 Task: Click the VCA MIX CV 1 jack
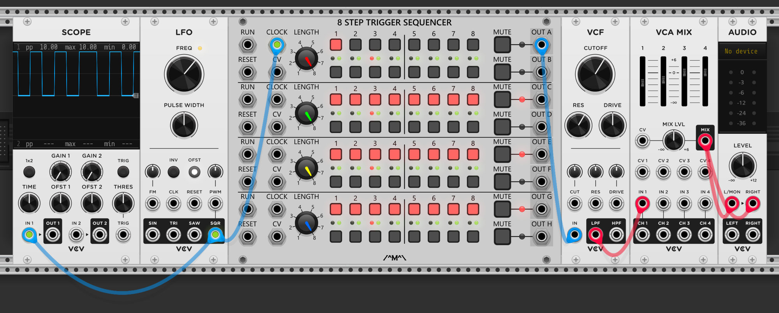click(x=642, y=172)
